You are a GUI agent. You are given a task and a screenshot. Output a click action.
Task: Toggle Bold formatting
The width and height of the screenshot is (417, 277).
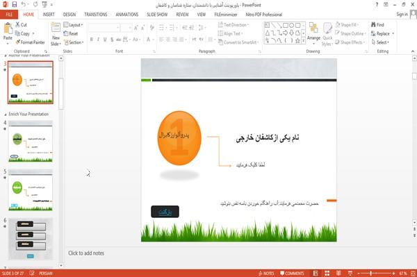point(92,40)
